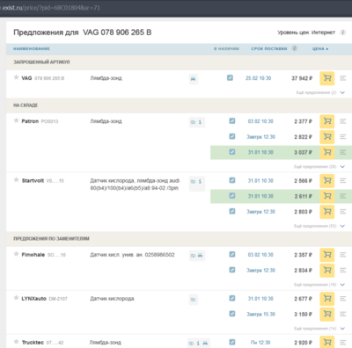The width and height of the screenshot is (352, 348).
Task: Star the Patron P0S013 item
Action: 16,120
